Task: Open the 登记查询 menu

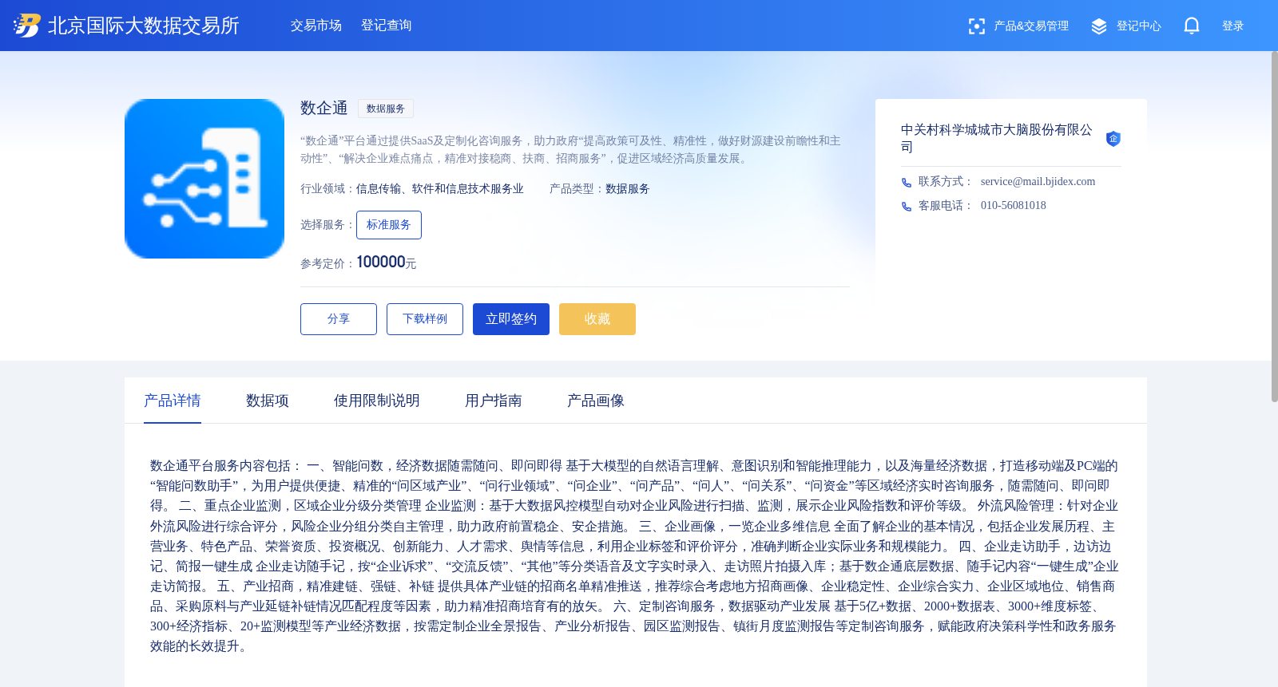Action: [x=387, y=26]
